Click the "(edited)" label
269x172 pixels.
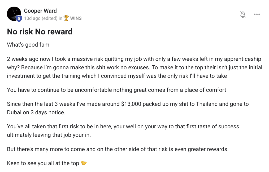click(50, 18)
